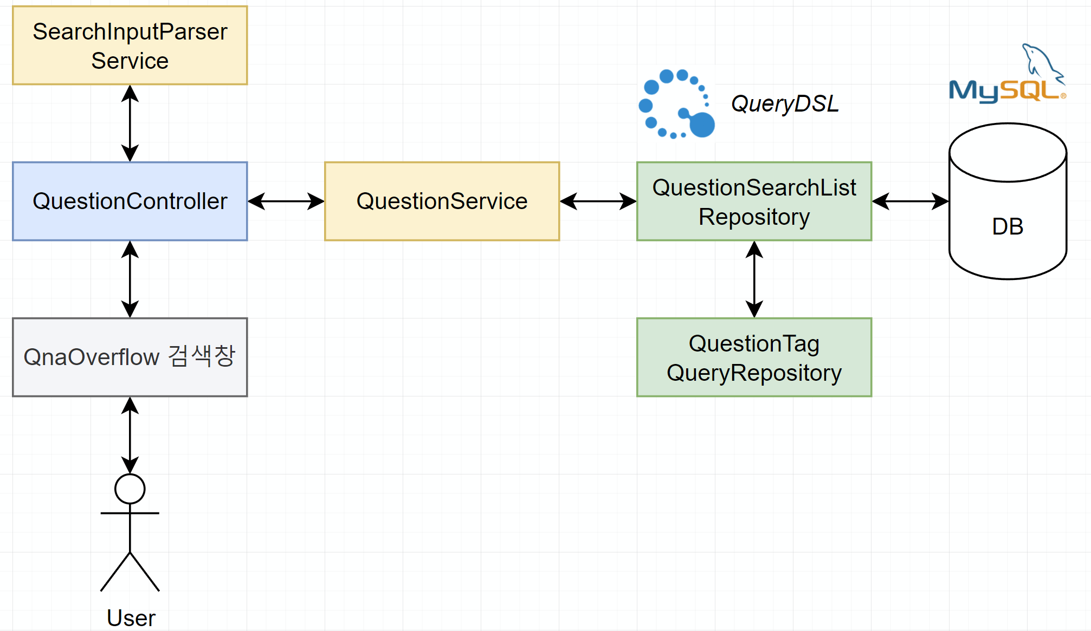Click the DB text label in cylinder

[x=1008, y=226]
